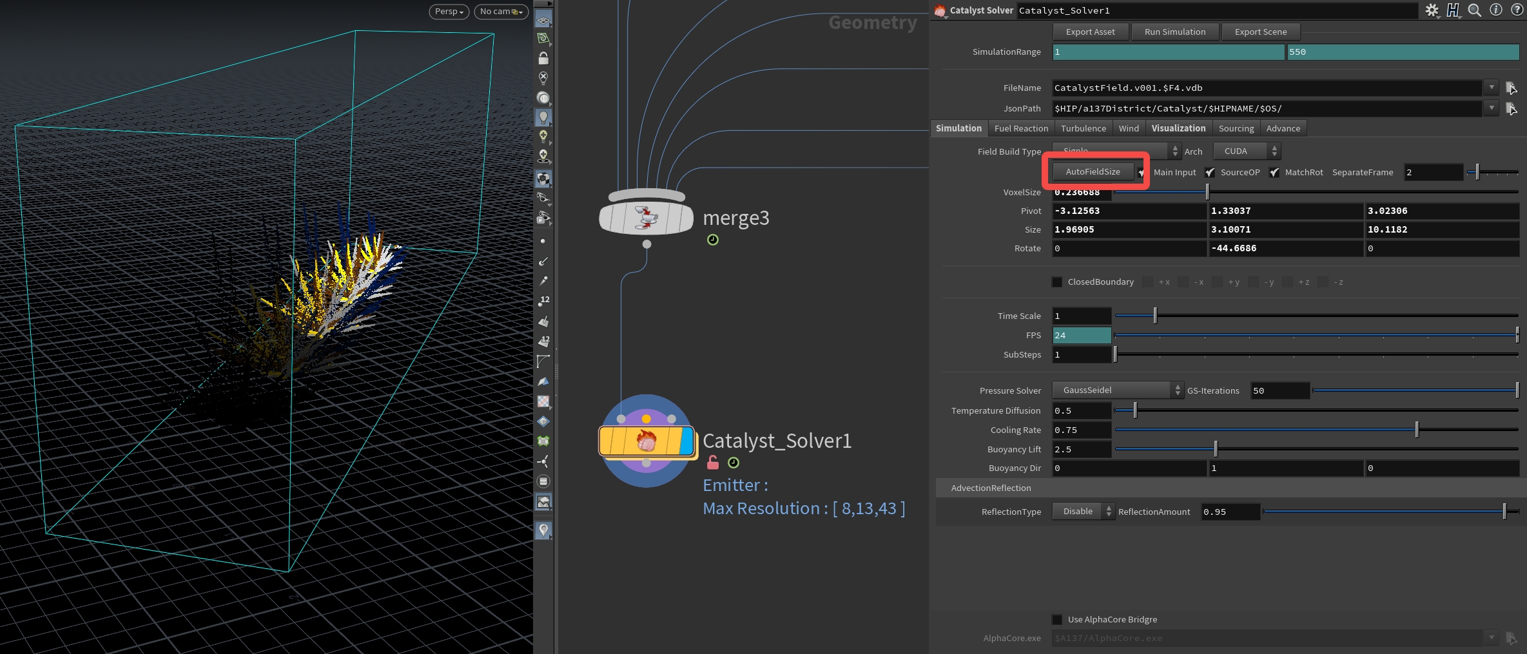Open the No cam camera dropdown
1527x654 pixels.
coord(501,12)
